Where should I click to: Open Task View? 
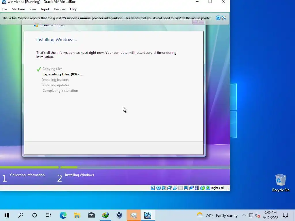coord(48,215)
